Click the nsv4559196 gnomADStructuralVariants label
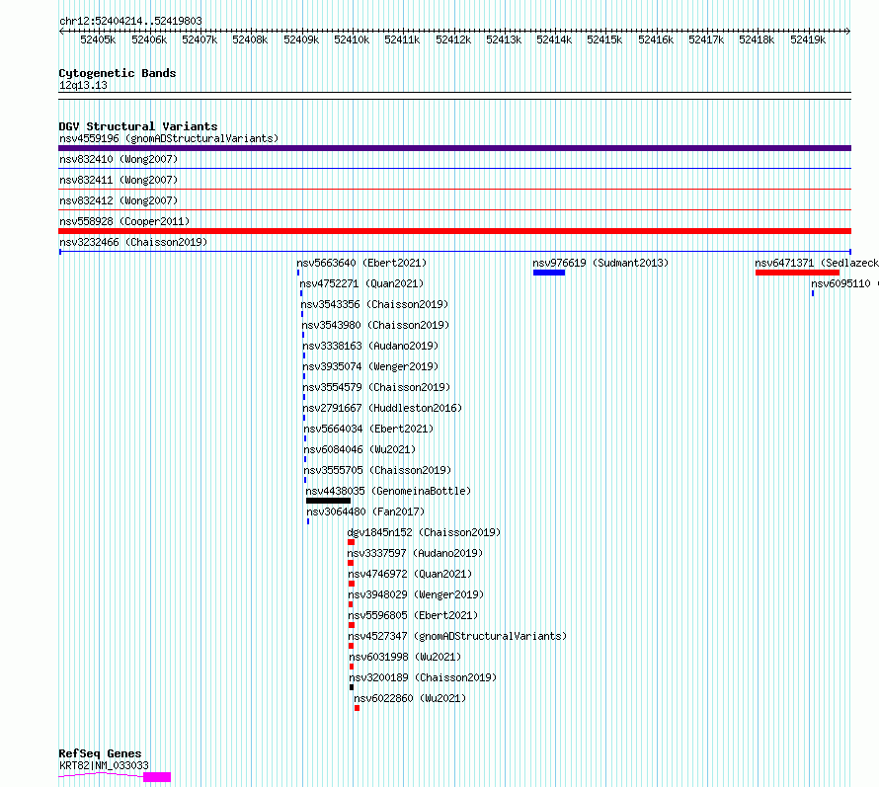The width and height of the screenshot is (879, 787). pos(169,138)
